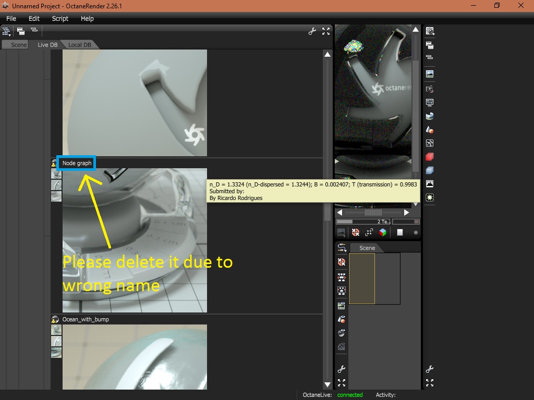Screen dimensions: 534x400
Task: Open the node graph connector dropdown icon
Action: (342, 248)
